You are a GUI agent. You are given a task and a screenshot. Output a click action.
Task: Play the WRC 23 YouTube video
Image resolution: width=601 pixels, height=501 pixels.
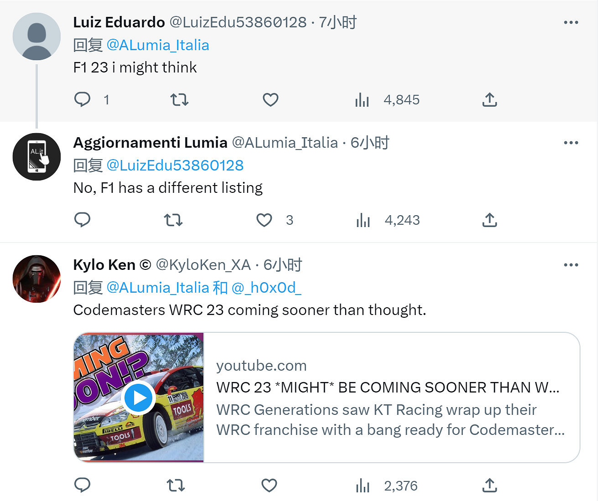(x=139, y=398)
